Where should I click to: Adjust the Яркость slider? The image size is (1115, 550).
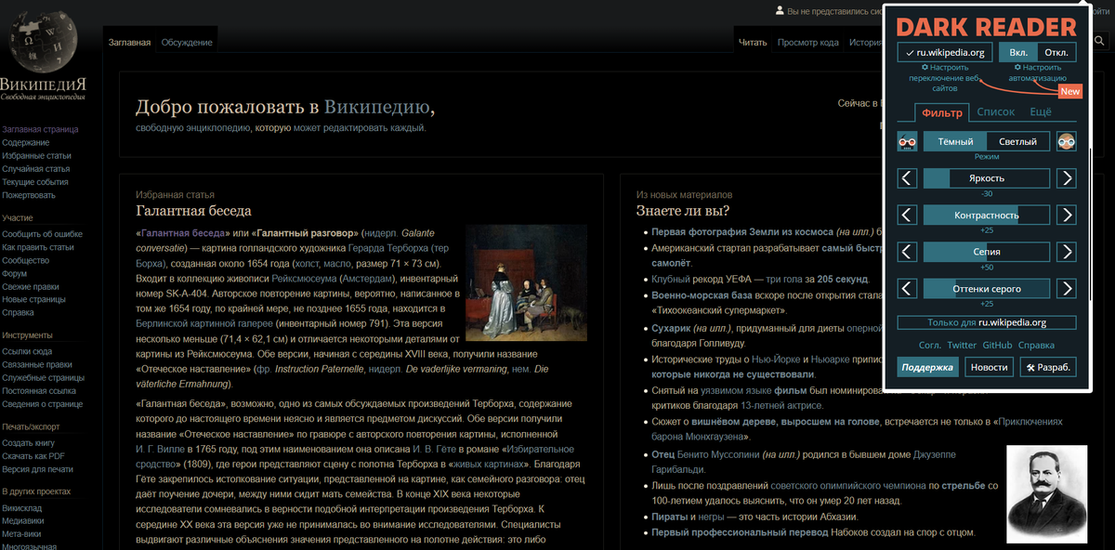(x=987, y=177)
